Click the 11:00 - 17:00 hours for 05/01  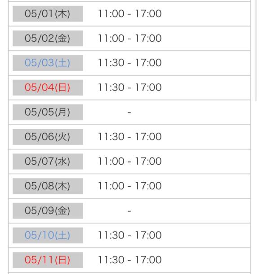point(130,13)
